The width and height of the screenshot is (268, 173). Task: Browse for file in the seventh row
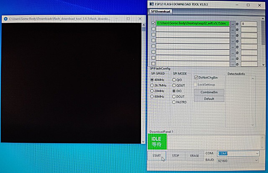click(232, 59)
